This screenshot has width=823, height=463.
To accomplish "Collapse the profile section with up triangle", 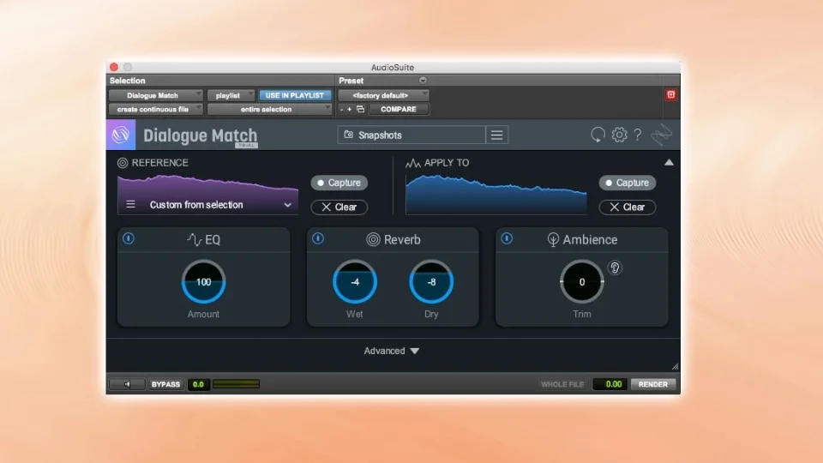I will 669,162.
